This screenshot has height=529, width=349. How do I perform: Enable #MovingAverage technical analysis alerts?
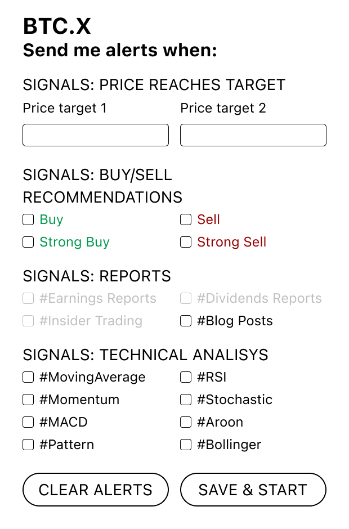(x=28, y=377)
